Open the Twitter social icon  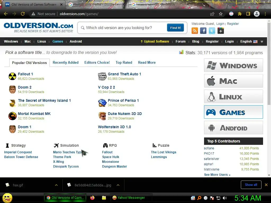(212, 31)
